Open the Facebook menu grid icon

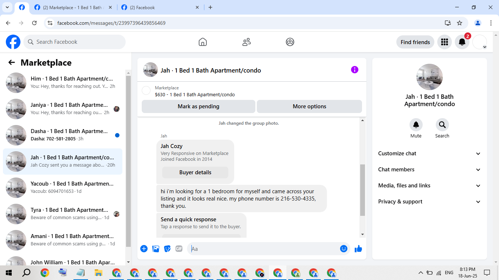coord(445,42)
